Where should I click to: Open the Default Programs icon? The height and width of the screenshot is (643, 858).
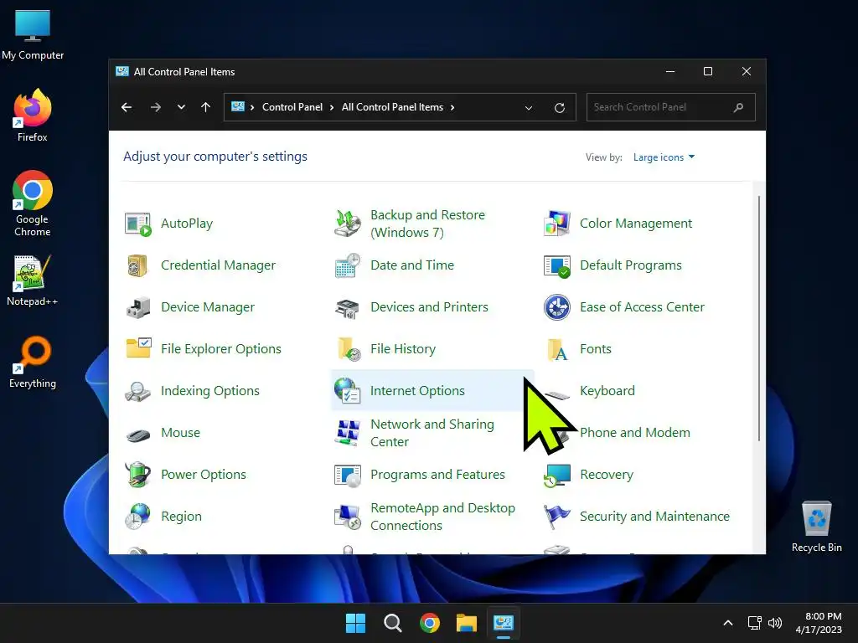[x=557, y=265]
